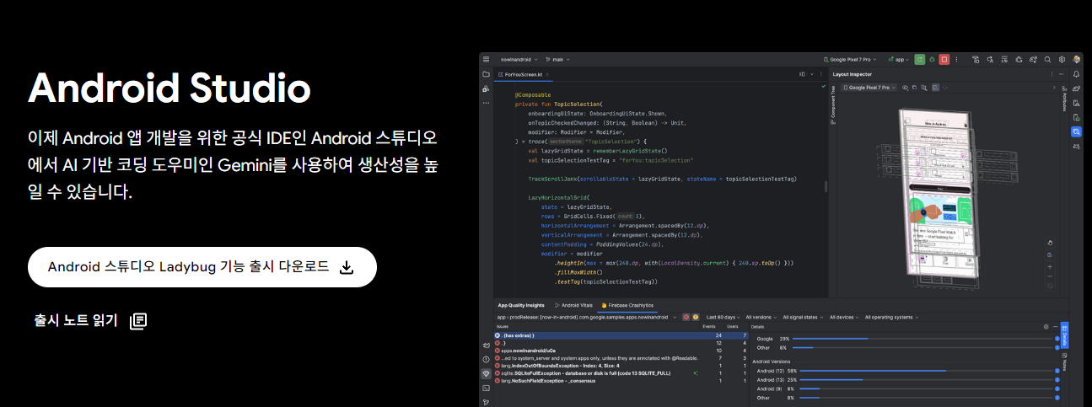The width and height of the screenshot is (1092, 407).
Task: Click the info icon beside Android (12) 58%
Action: pos(1057,371)
